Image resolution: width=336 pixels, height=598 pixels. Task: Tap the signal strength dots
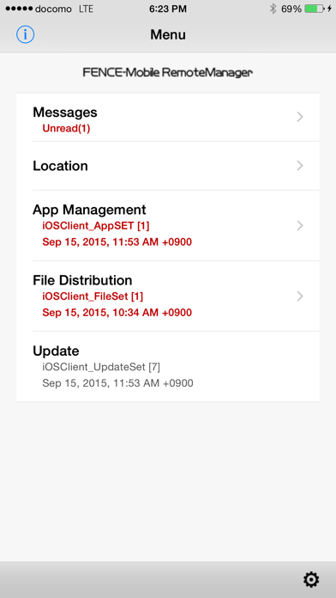pyautogui.click(x=19, y=9)
